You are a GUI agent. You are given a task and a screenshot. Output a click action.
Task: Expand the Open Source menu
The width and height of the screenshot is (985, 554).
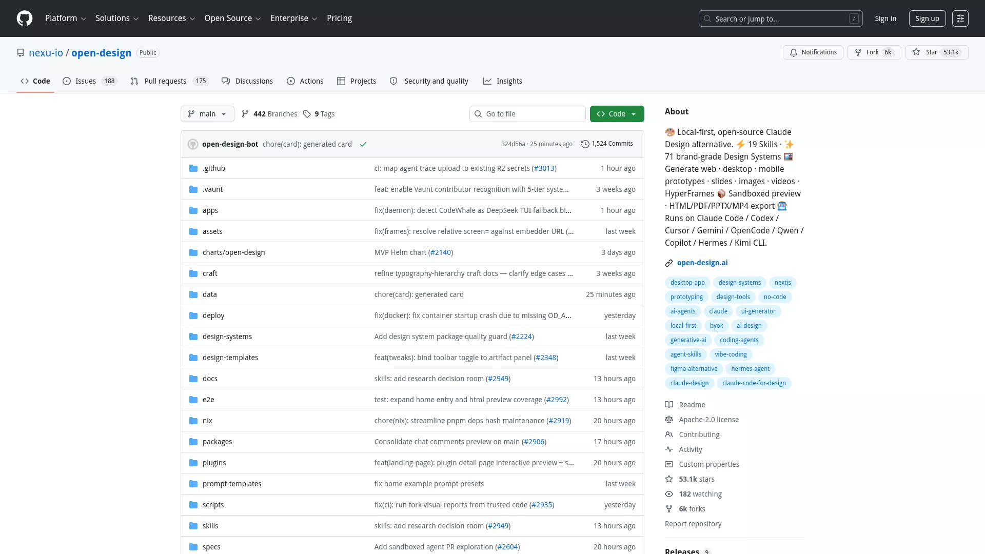coord(232,18)
